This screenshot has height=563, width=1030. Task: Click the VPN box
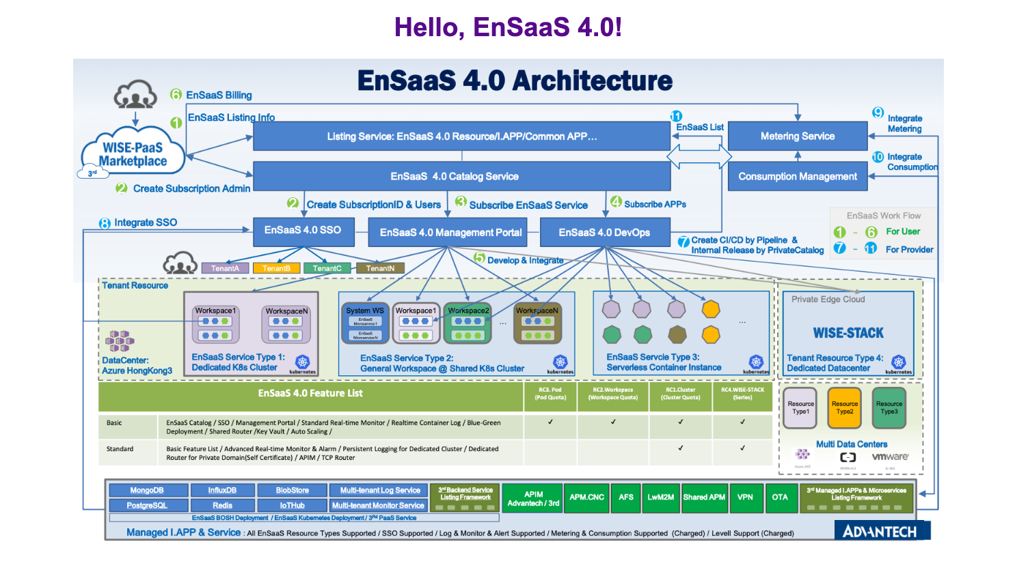coord(745,498)
